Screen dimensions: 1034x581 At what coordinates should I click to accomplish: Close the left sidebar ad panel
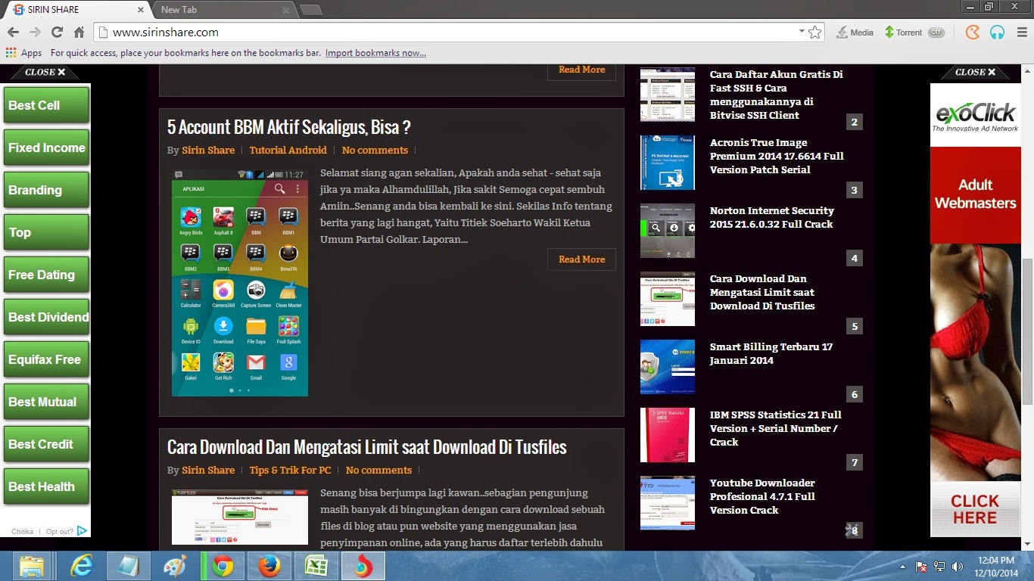[x=45, y=73]
